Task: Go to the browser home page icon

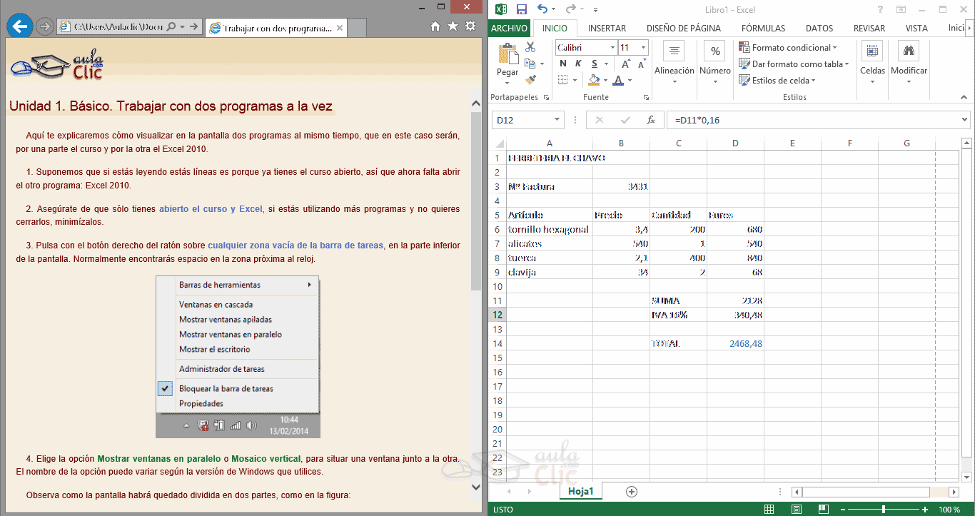Action: 435,26
